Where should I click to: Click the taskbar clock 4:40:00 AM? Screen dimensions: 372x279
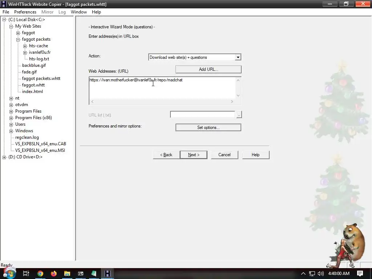pos(339,274)
